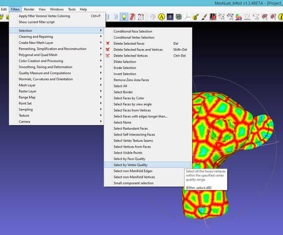Expand the Texture submenu
Screen dimensions: 283x235
[x=57, y=115]
